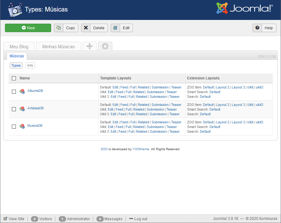
Task: Switch to the Minhas Músicas tab
Action: coord(58,47)
